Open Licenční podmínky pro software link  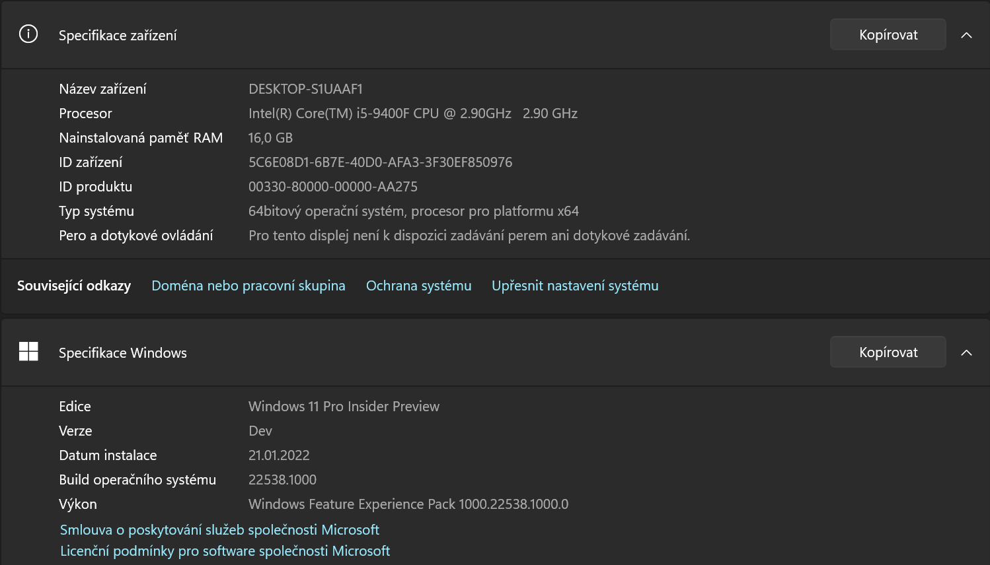(x=225, y=551)
